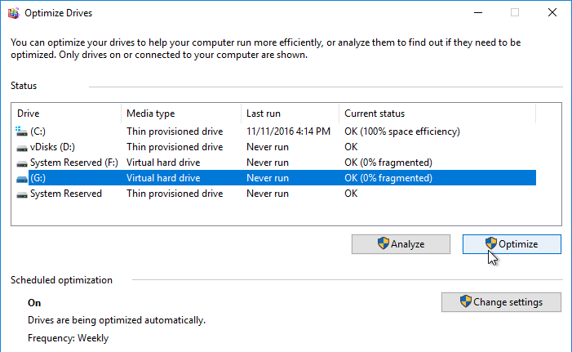Click the shield icon on Analyze
Image resolution: width=572 pixels, height=352 pixels.
(383, 243)
